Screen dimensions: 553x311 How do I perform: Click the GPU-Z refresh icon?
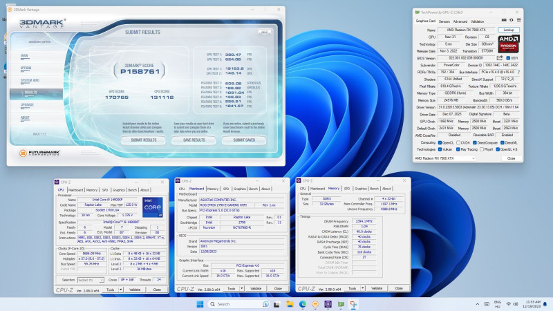click(x=512, y=20)
